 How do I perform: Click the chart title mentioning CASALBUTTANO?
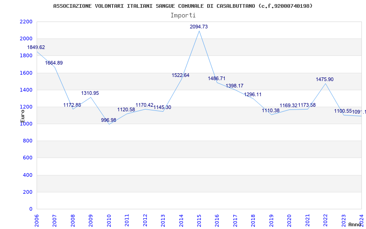pos(183,6)
